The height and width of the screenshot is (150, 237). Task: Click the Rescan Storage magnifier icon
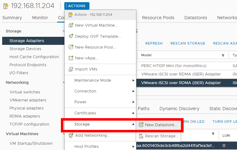(x=141, y=136)
